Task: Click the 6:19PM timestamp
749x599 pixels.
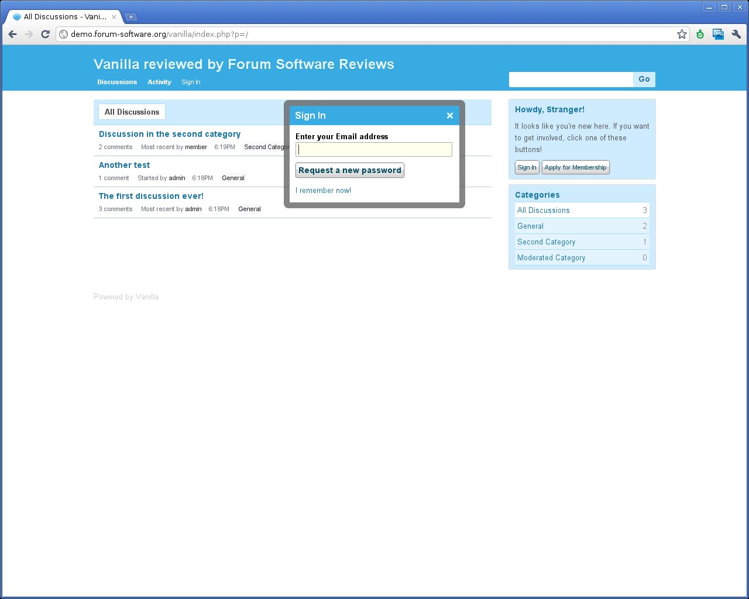Action: coord(225,147)
